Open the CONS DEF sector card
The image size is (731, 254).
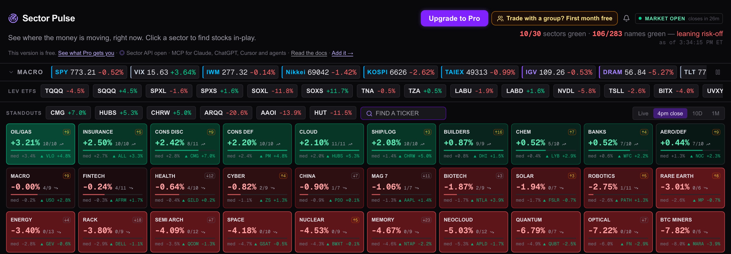257,144
